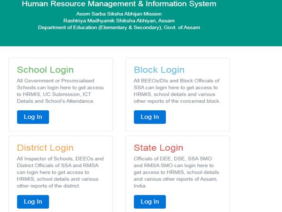Click District Login text about Inspector of Schools
The width and height of the screenshot is (282, 212).
(60, 172)
